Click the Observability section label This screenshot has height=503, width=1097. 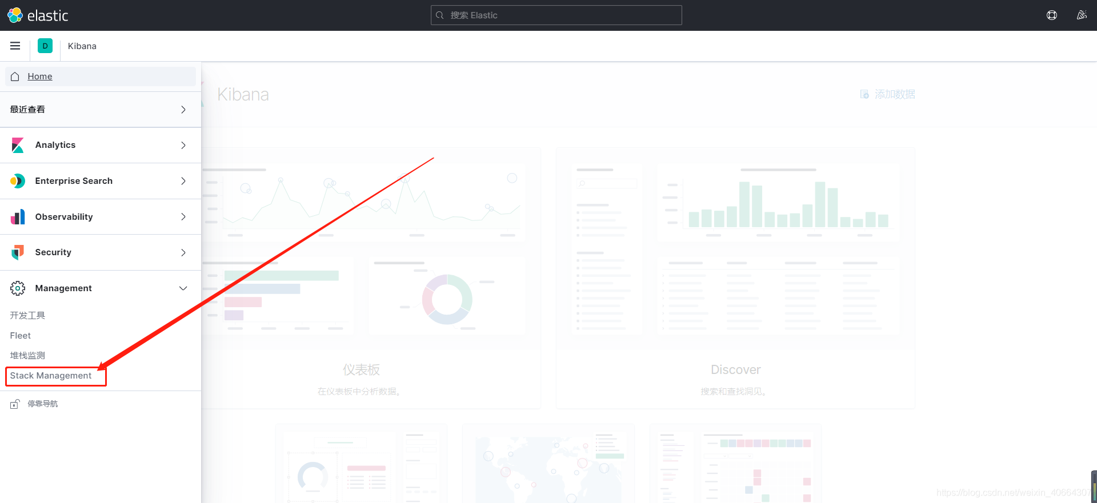64,217
